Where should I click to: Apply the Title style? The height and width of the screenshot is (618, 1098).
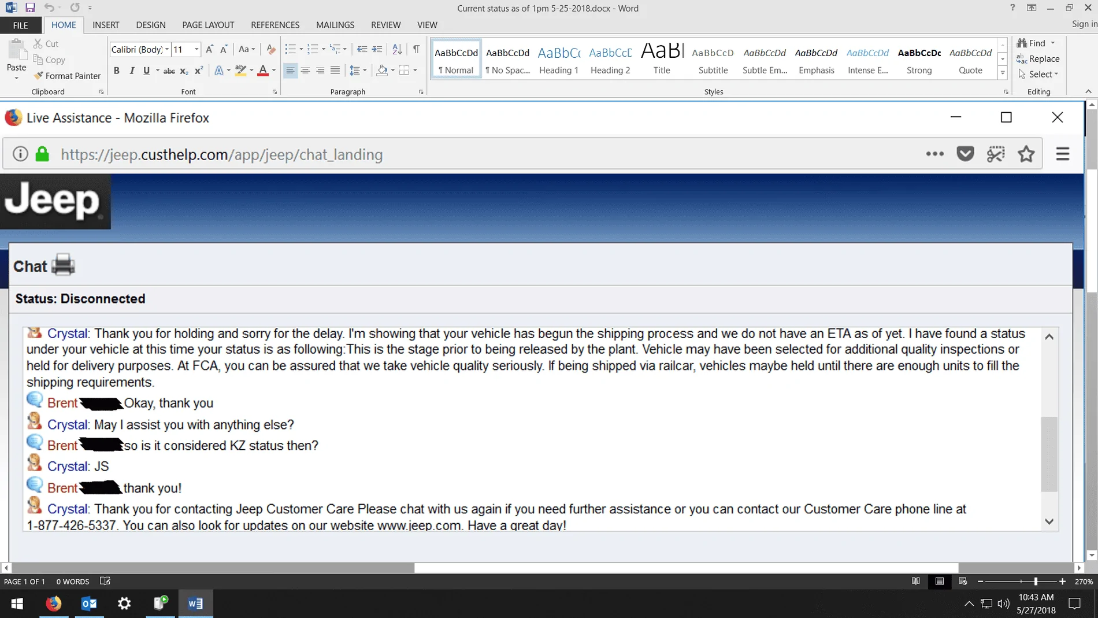[x=662, y=58]
